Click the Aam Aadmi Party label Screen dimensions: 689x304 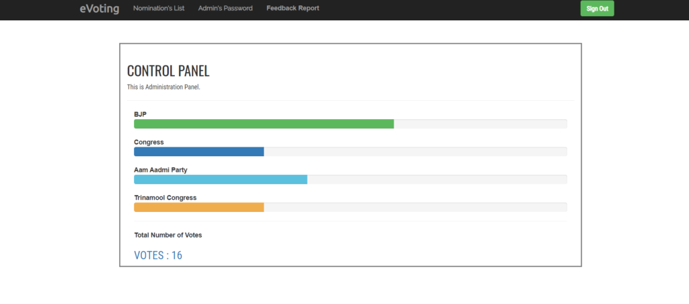[161, 170]
